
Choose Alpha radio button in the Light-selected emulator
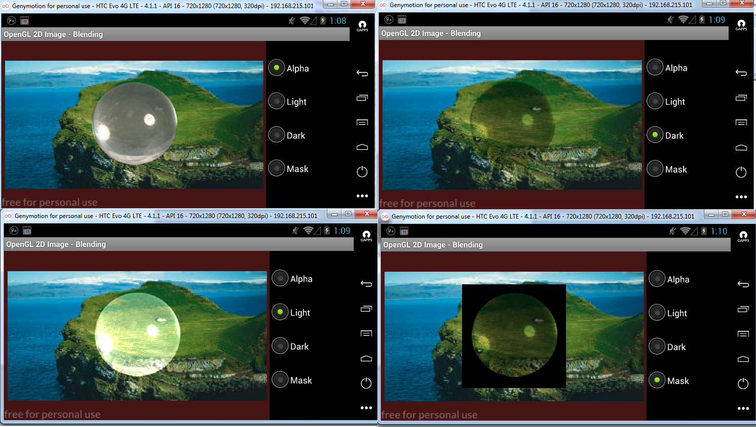280,278
